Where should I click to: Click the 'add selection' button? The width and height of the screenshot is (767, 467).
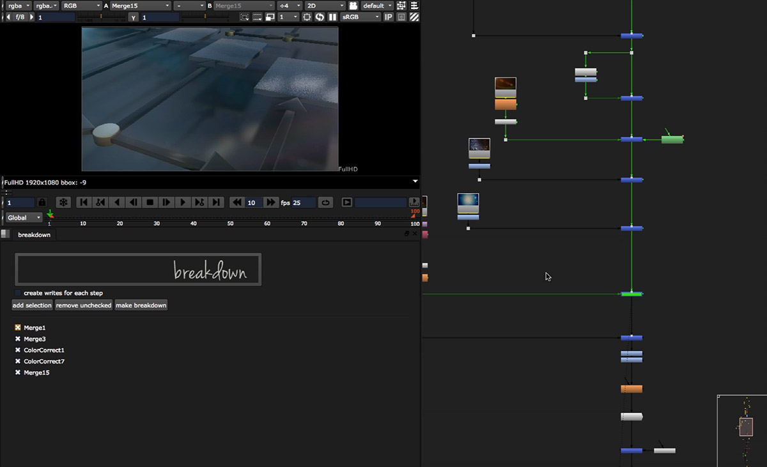(x=32, y=305)
